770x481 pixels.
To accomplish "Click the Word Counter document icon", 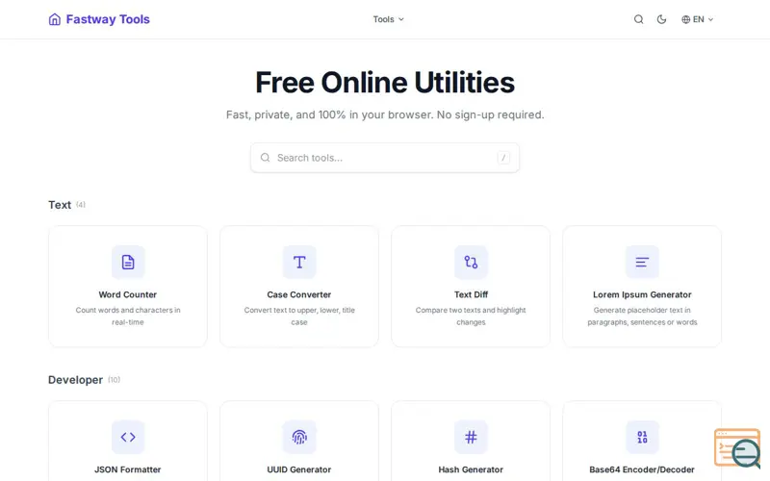I will pyautogui.click(x=128, y=262).
